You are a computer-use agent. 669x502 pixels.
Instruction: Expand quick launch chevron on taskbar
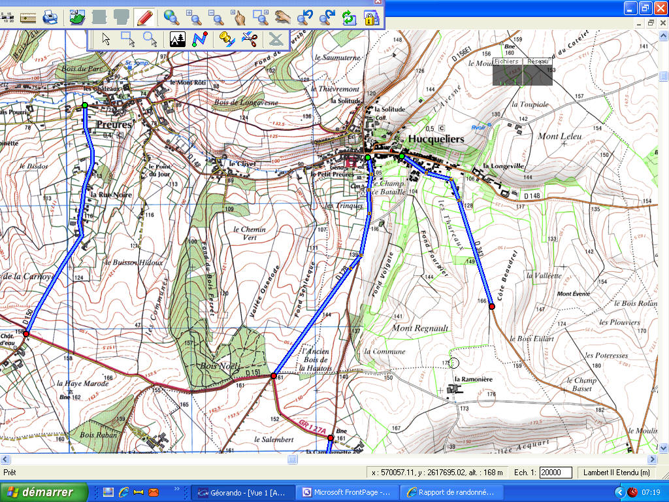(x=176, y=489)
